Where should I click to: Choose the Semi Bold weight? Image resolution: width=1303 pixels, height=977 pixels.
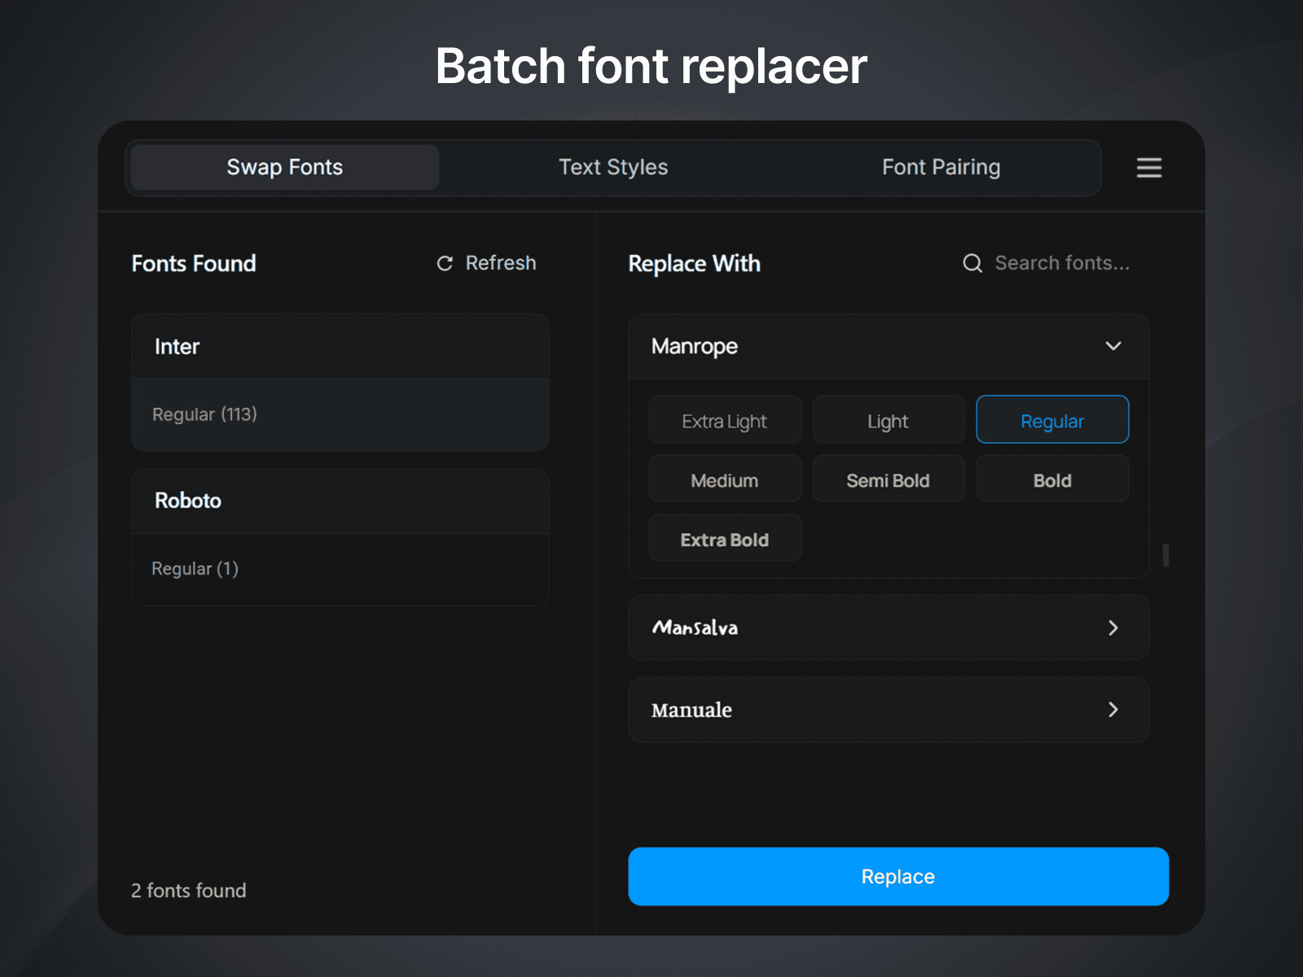pyautogui.click(x=888, y=480)
